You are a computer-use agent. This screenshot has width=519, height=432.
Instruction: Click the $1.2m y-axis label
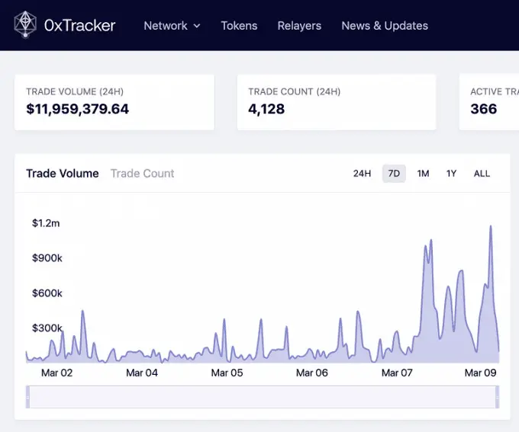(x=46, y=223)
